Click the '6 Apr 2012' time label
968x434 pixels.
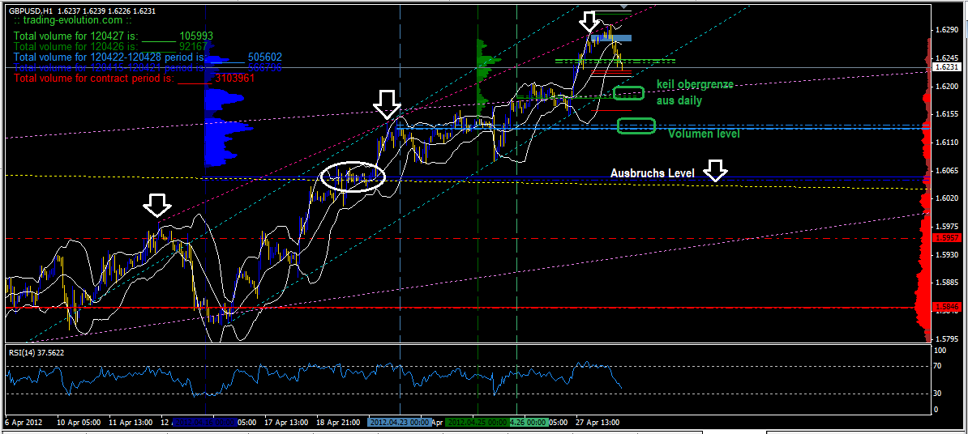click(x=24, y=423)
